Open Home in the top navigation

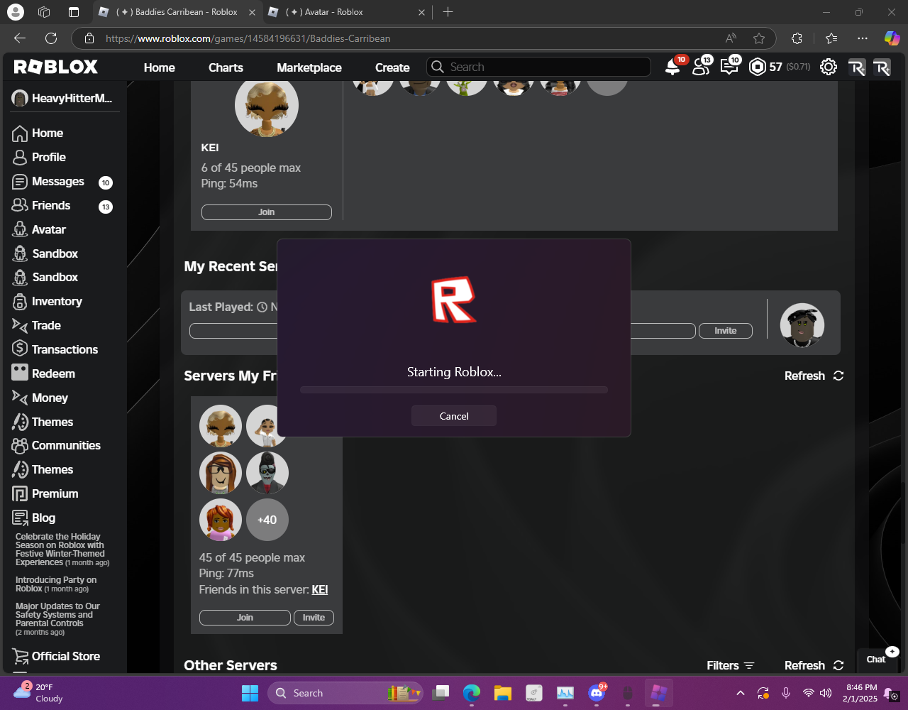tap(159, 67)
